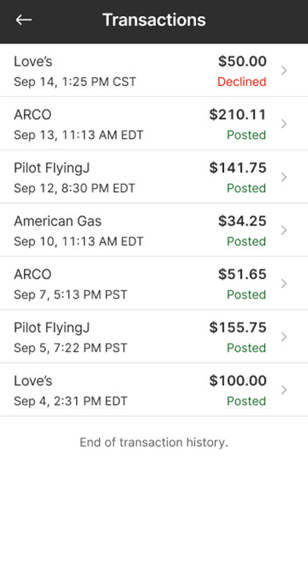This screenshot has height=577, width=308.
Task: Open chevron for Pilot FlyingJ $155.75 transaction
Action: (x=284, y=337)
